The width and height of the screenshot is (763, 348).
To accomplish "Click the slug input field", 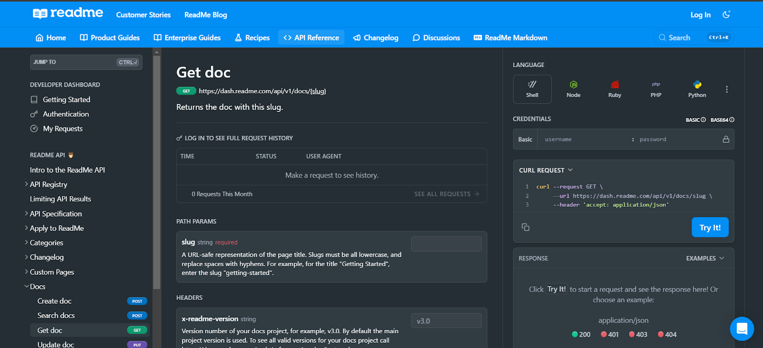I will [x=446, y=244].
